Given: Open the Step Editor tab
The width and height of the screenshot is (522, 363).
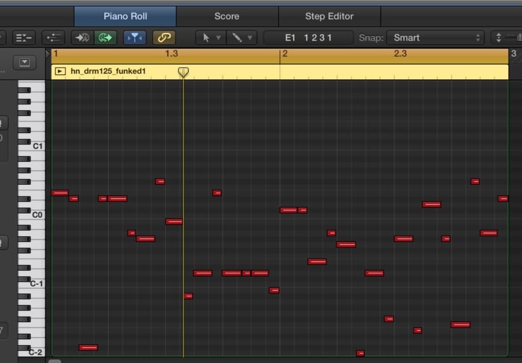Looking at the screenshot, I should [x=329, y=16].
